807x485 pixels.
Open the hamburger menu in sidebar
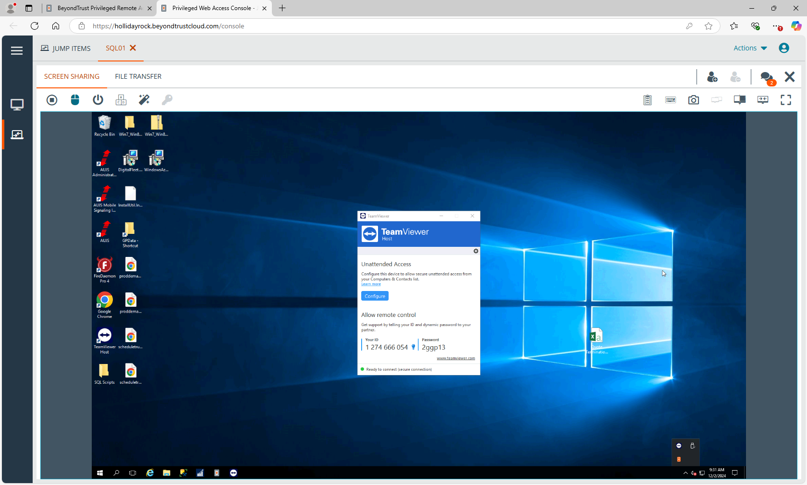click(17, 50)
